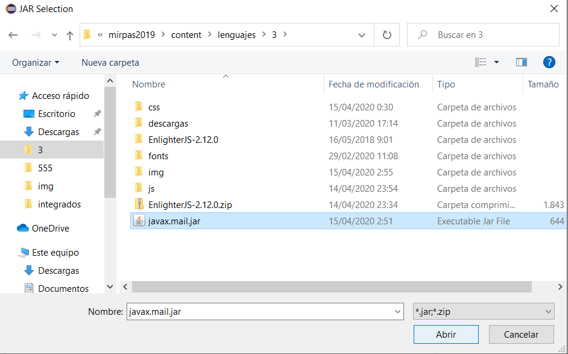Expand chevron after mirpas2019 in path
568x354 pixels.
coord(163,34)
